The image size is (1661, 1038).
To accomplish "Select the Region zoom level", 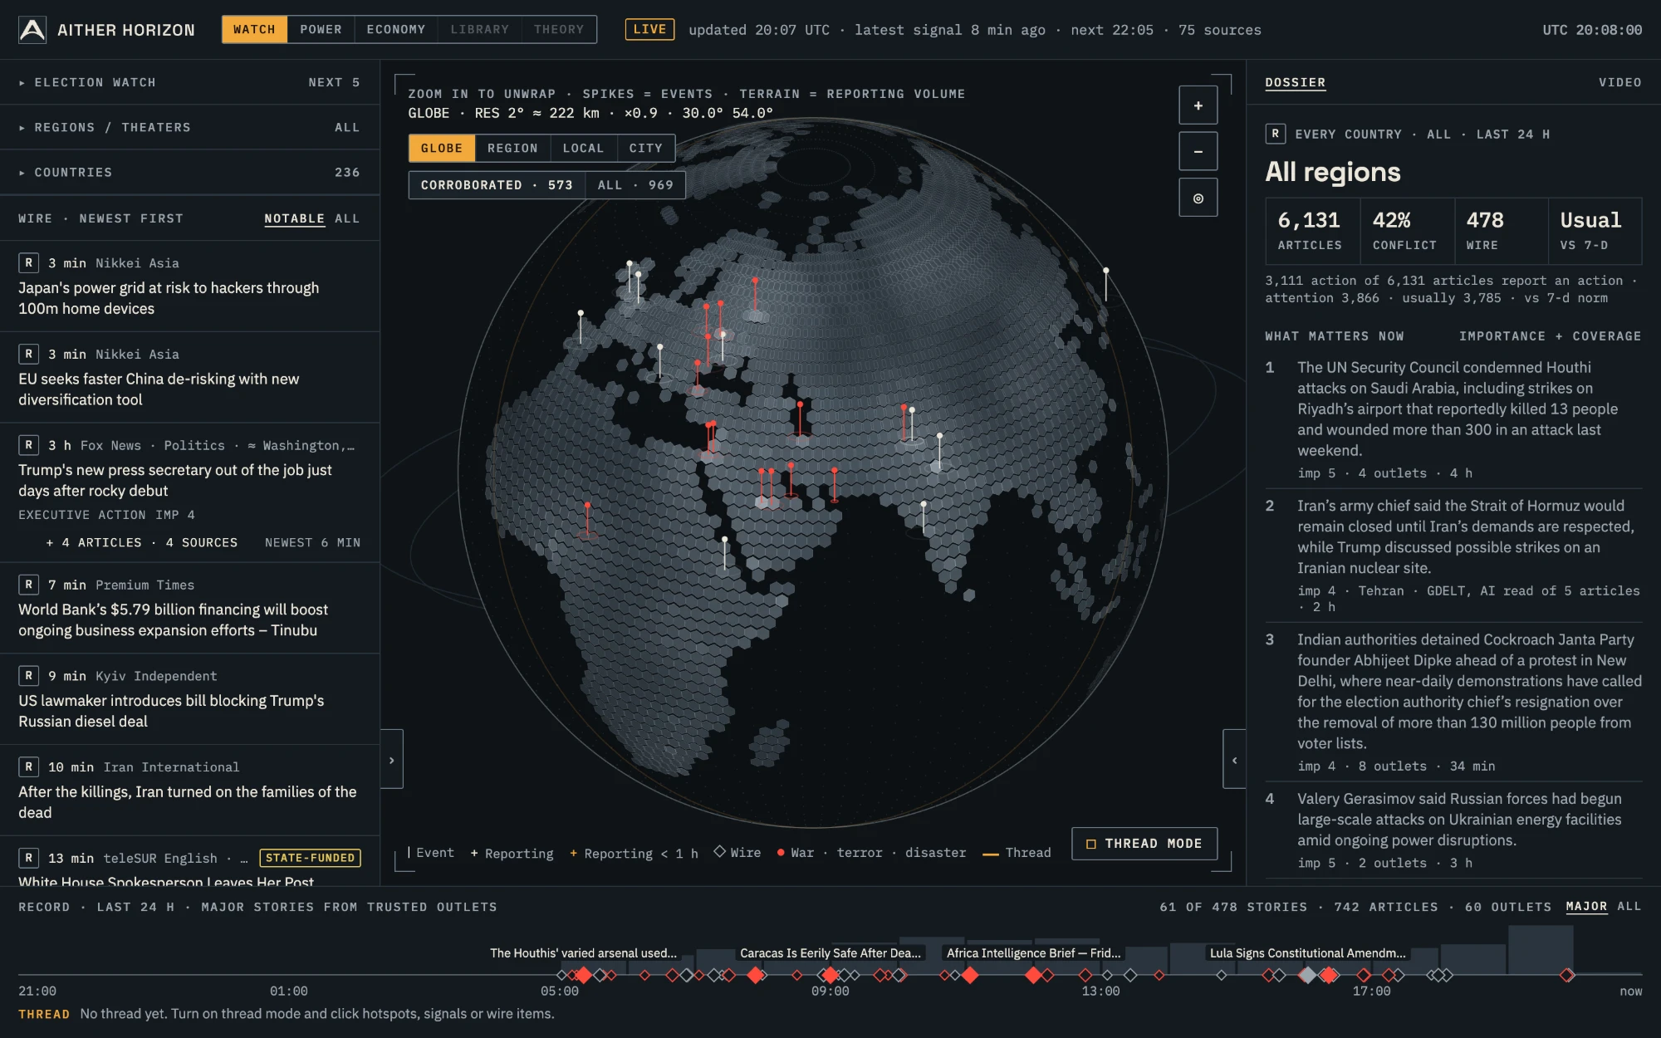I will [x=512, y=148].
